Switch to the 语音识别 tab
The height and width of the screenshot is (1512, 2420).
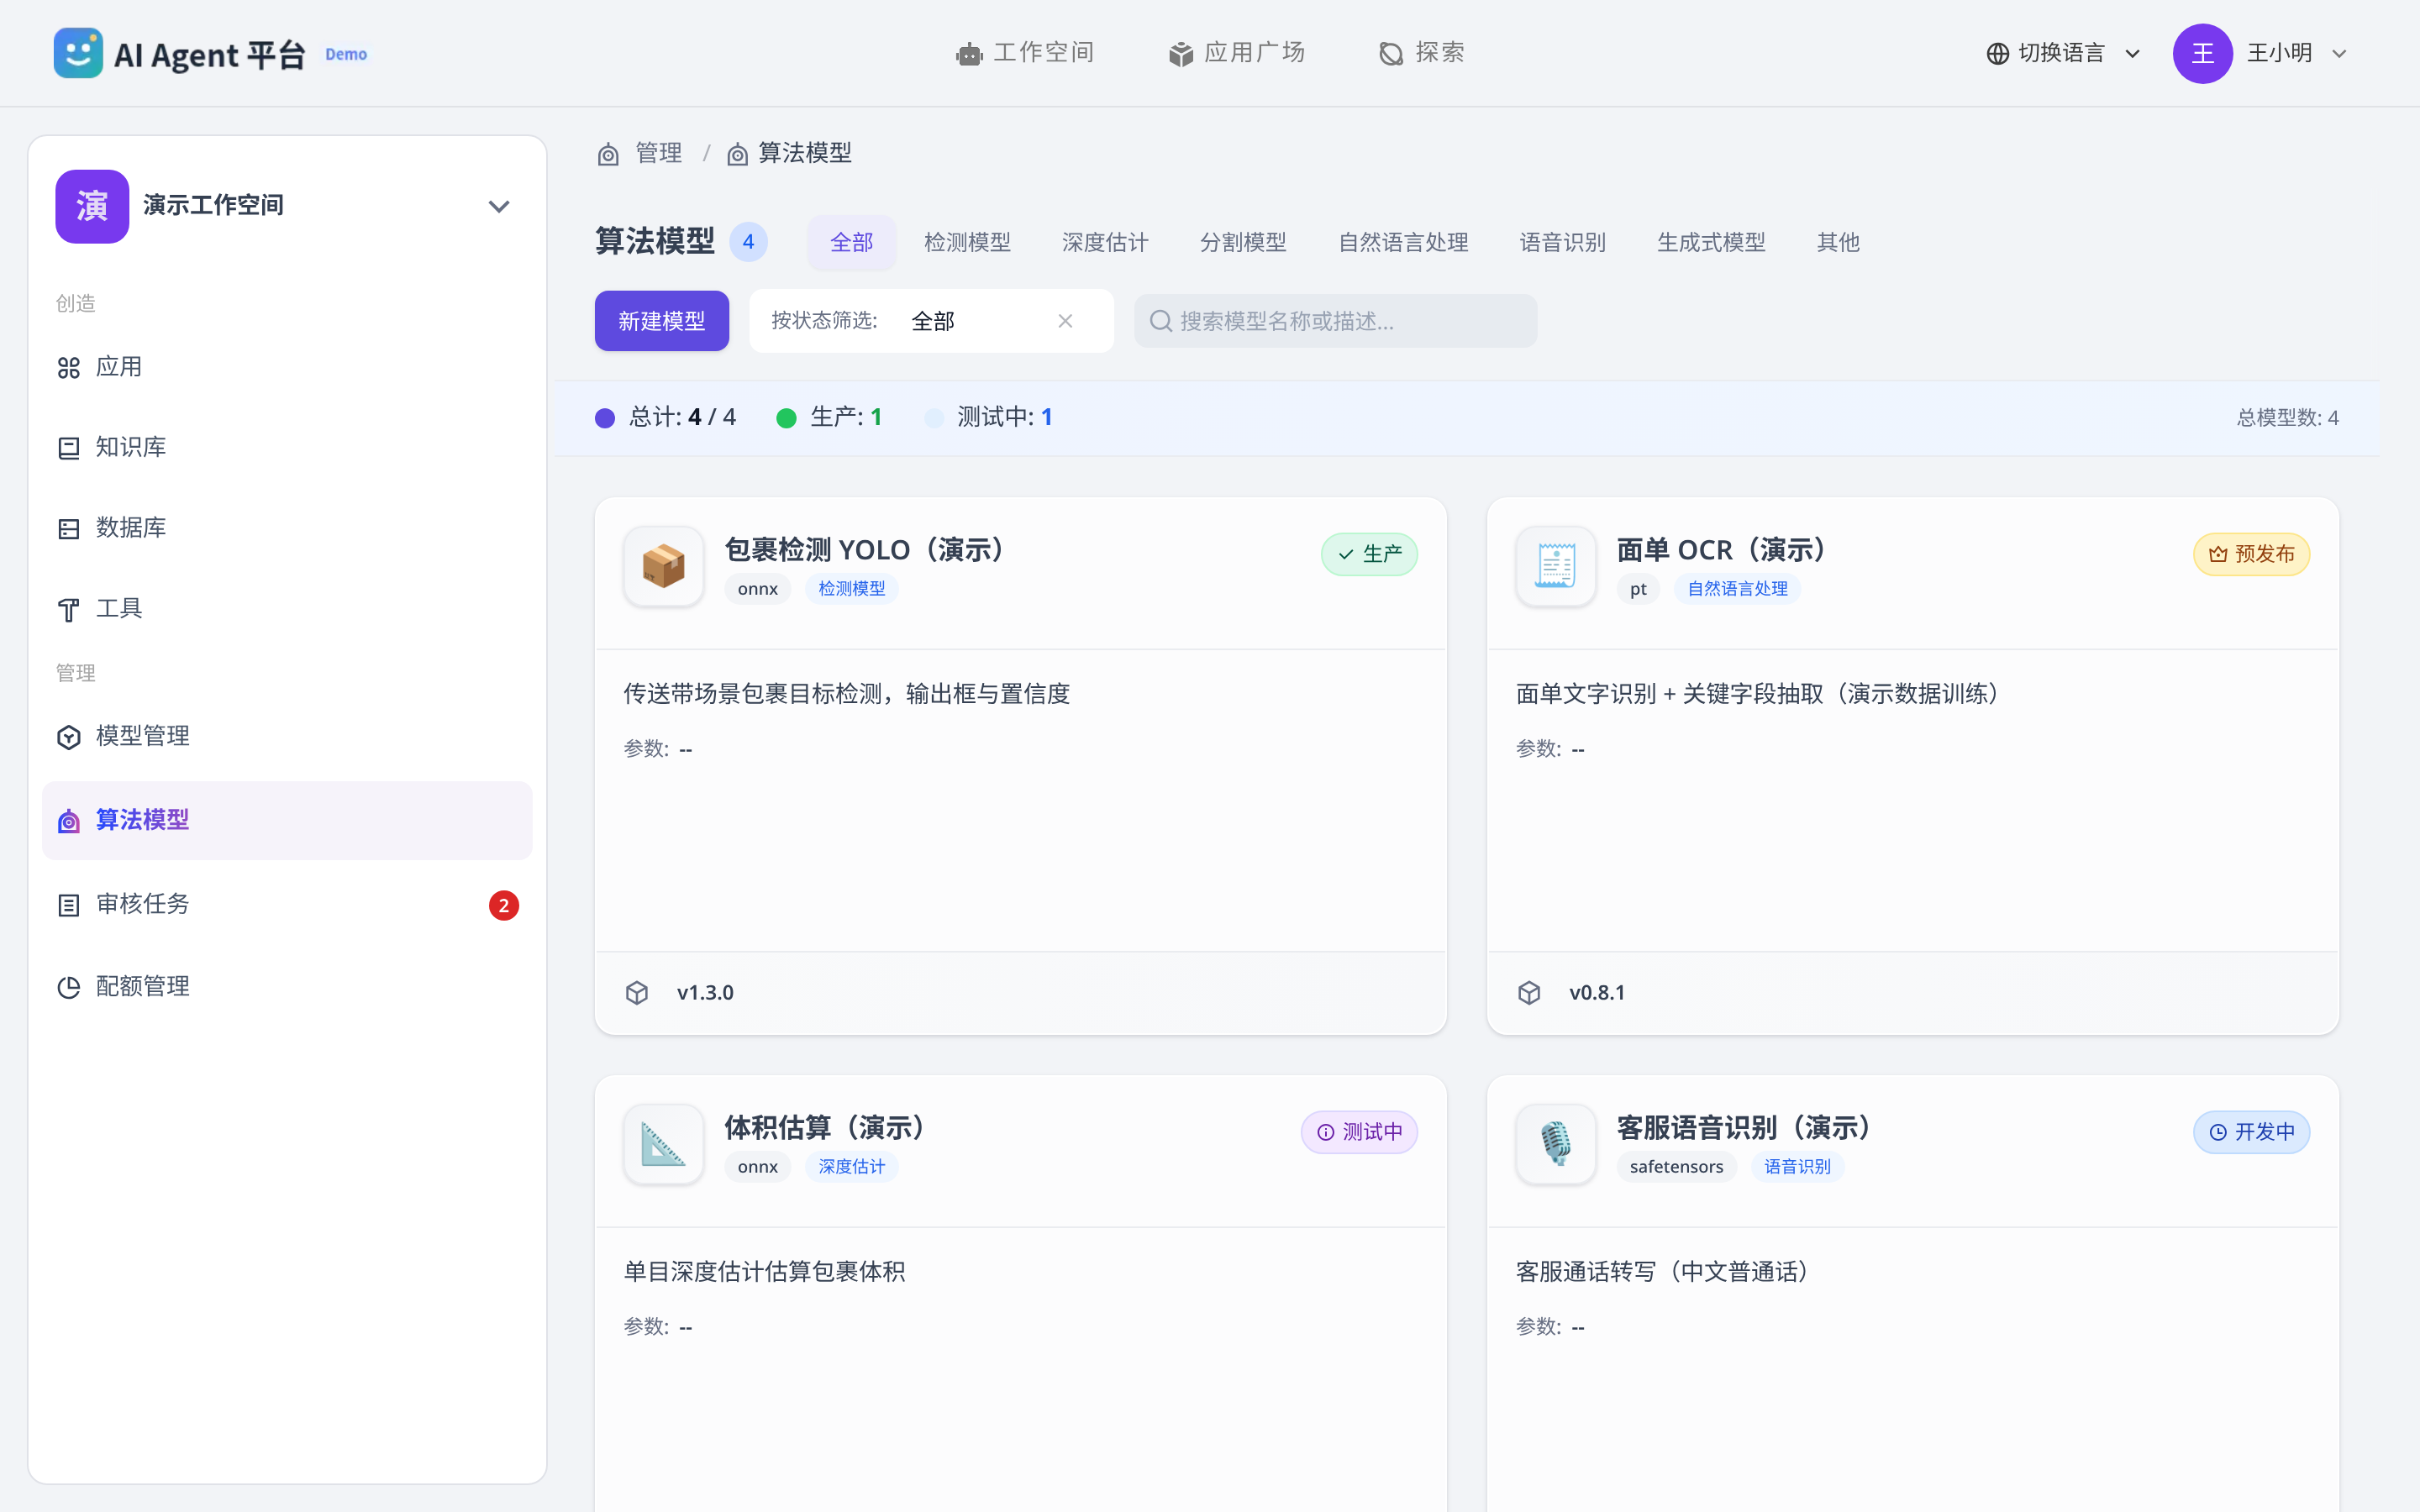pyautogui.click(x=1562, y=242)
